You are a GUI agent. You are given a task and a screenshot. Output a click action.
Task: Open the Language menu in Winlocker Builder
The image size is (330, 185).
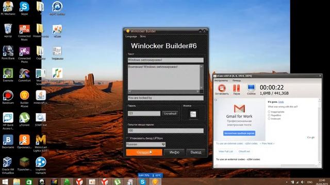(x=131, y=36)
